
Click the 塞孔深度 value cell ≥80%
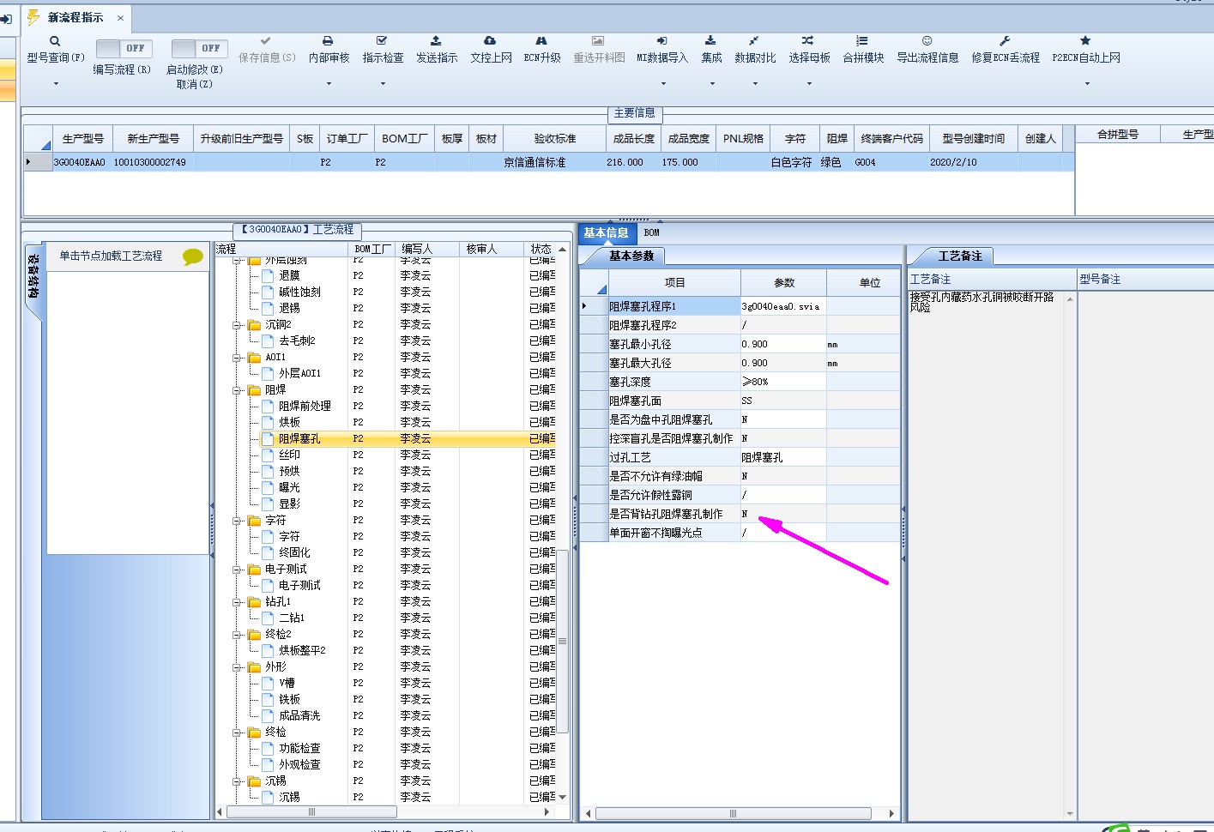click(783, 382)
